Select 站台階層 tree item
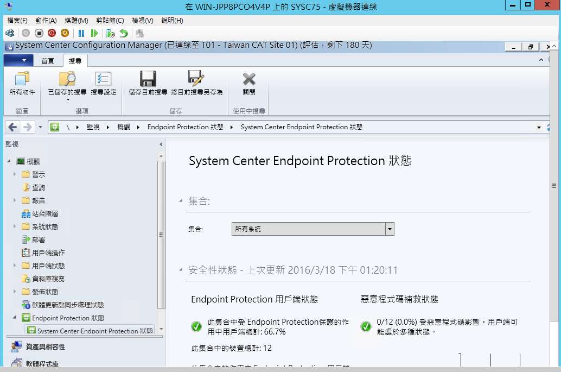Image resolution: width=561 pixels, height=372 pixels. [x=44, y=213]
